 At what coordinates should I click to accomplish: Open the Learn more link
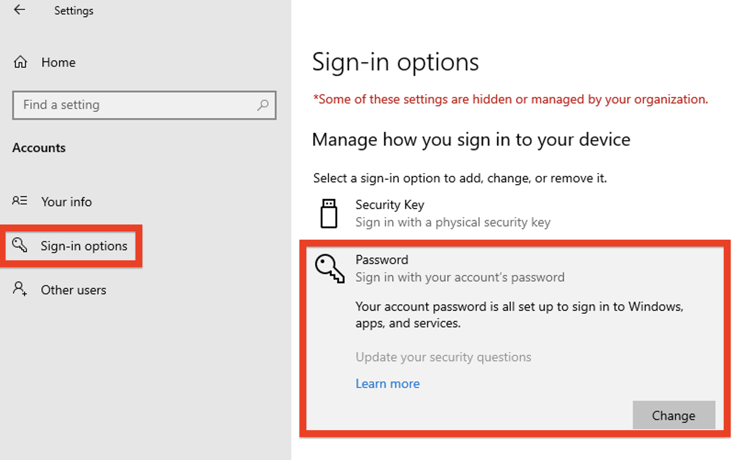pos(388,384)
